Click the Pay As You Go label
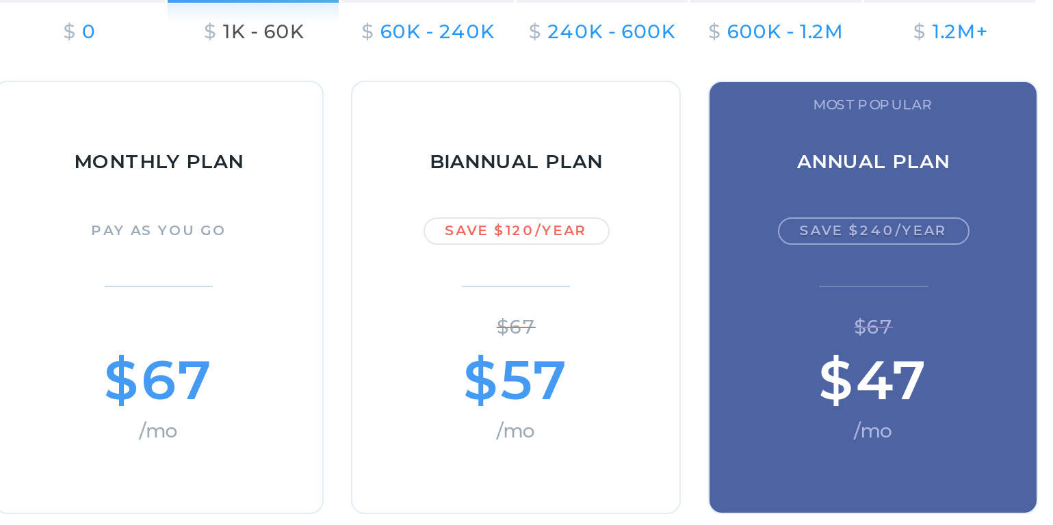This screenshot has width=1053, height=525. (159, 230)
